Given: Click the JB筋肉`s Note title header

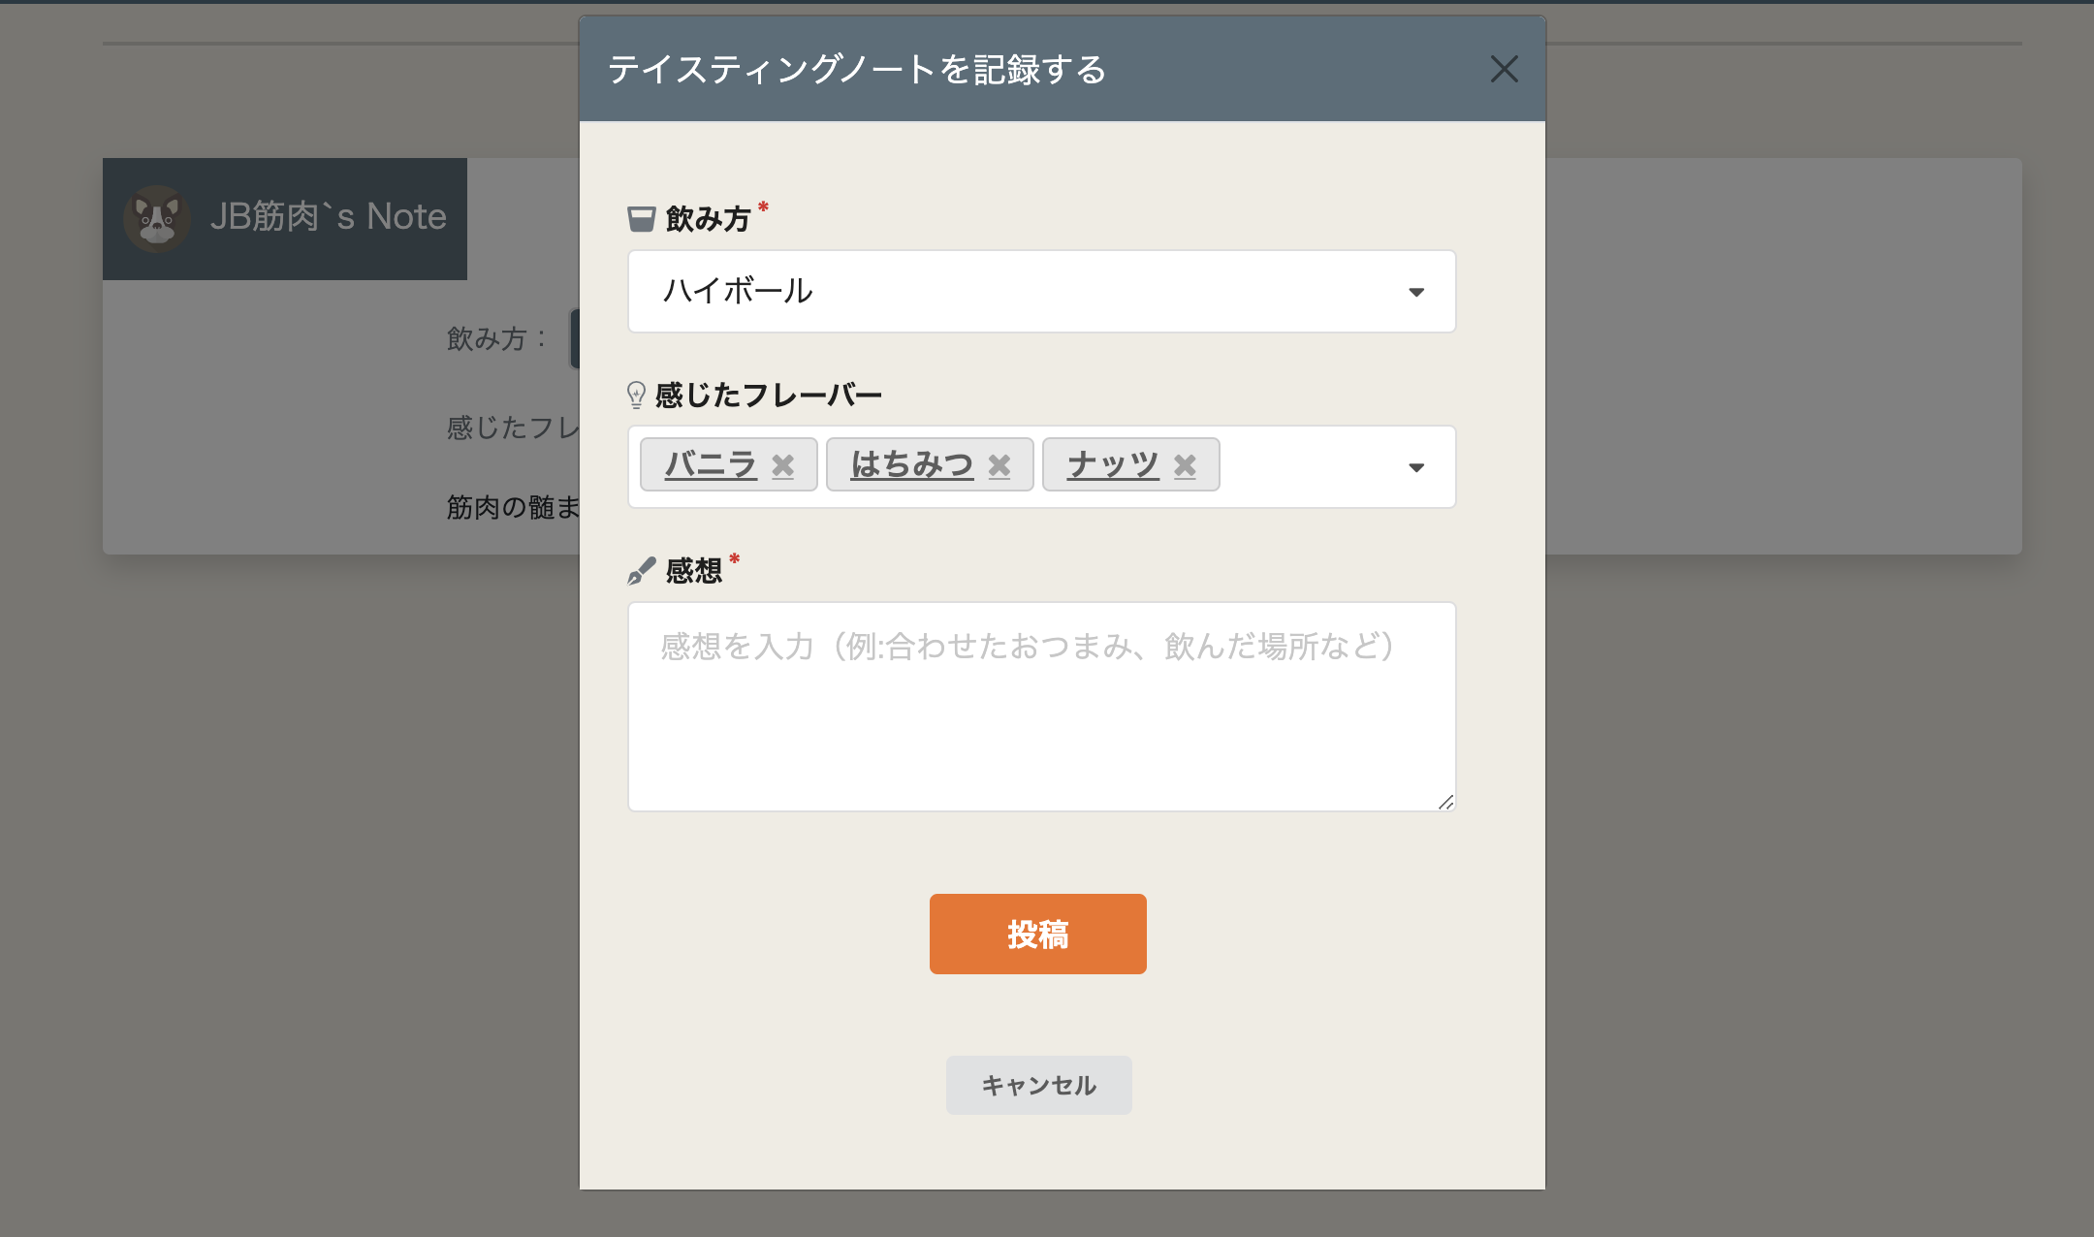Looking at the screenshot, I should (329, 218).
